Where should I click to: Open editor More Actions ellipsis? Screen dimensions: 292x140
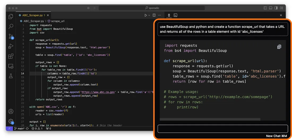[160, 15]
